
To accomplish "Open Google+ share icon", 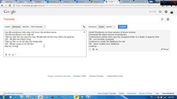I will coord(162,19).
